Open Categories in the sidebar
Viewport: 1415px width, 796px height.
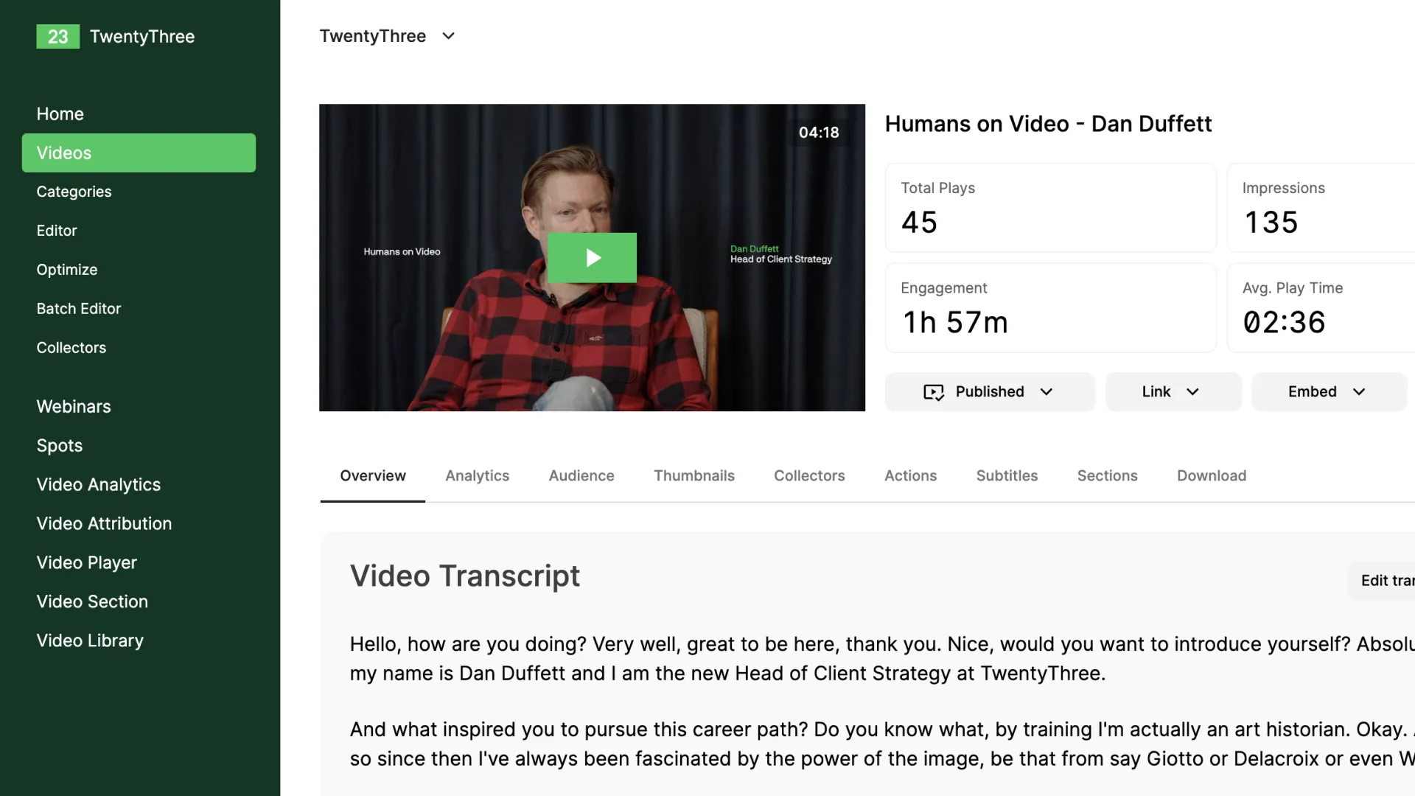click(x=74, y=192)
